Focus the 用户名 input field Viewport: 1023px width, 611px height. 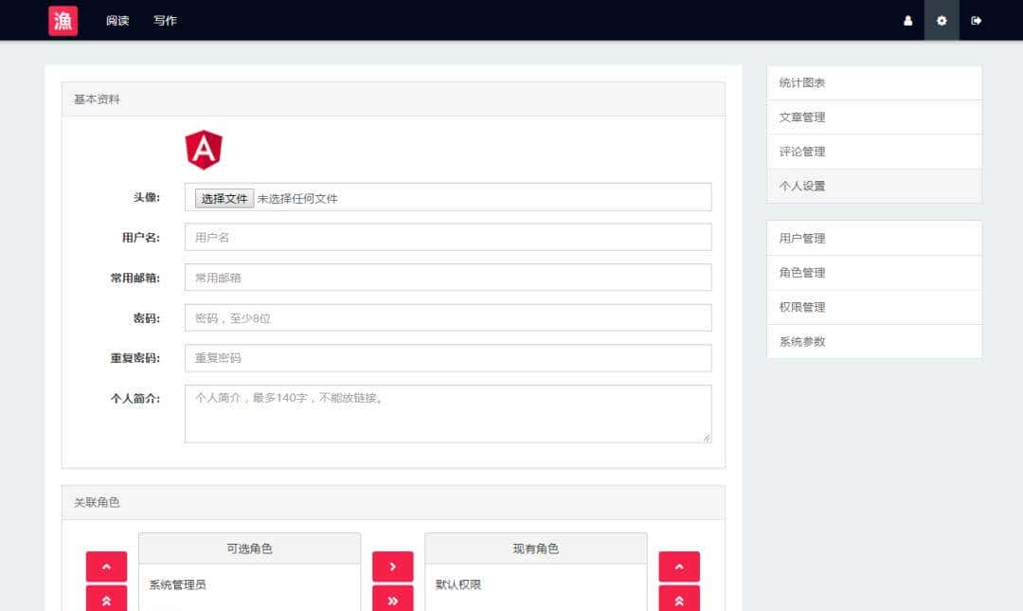coord(448,237)
